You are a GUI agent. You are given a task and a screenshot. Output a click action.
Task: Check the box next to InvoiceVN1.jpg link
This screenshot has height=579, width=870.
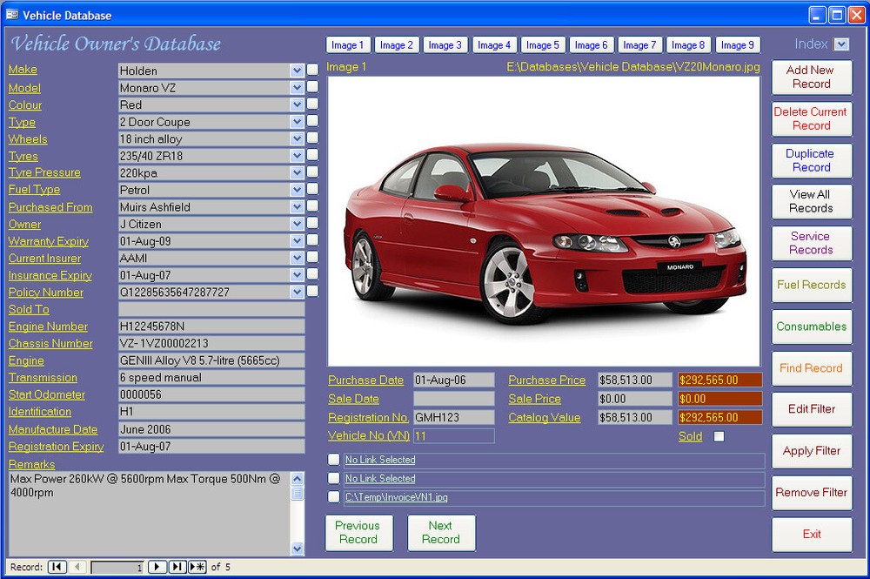(x=333, y=497)
